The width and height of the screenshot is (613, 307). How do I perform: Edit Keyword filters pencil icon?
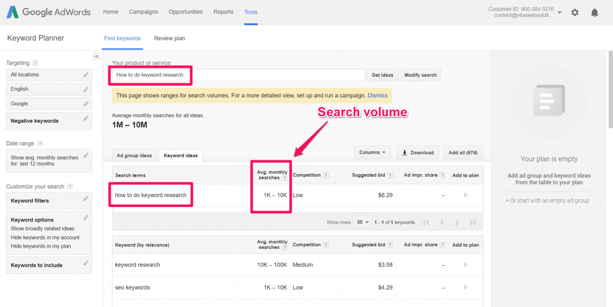[x=86, y=199]
